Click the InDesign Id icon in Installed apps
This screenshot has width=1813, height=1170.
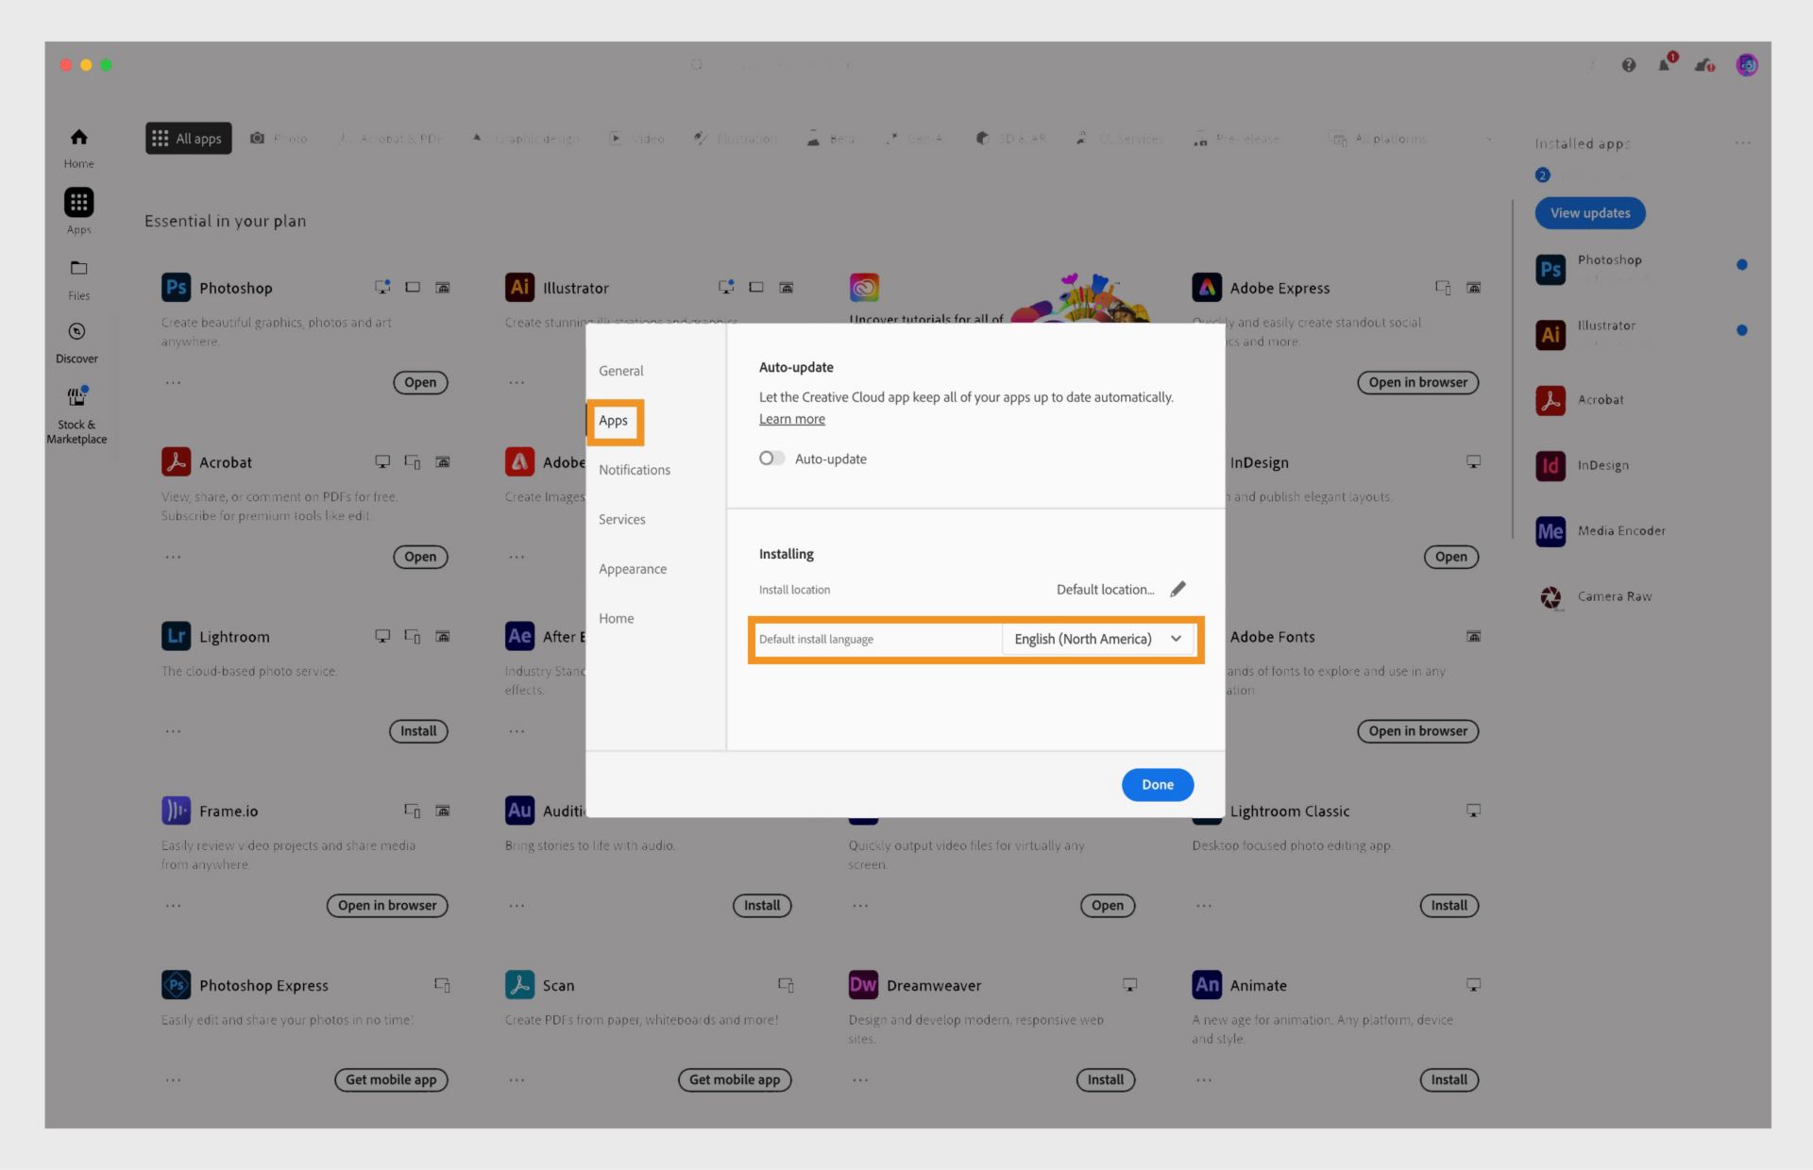(1550, 465)
